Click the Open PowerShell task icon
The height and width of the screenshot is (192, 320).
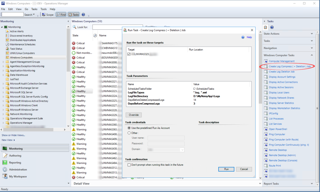pos(266,129)
